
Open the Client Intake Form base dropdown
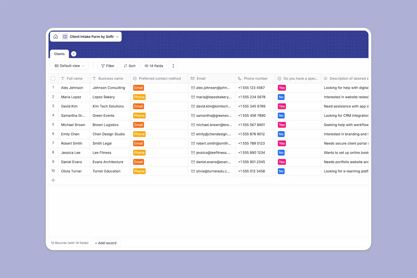pos(117,36)
